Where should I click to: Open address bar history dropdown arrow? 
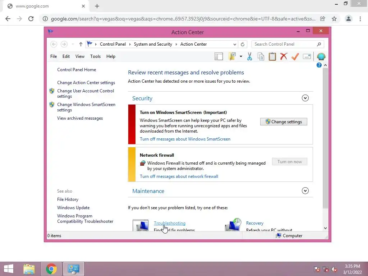point(234,44)
